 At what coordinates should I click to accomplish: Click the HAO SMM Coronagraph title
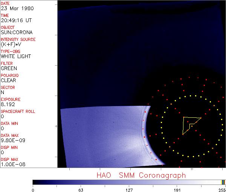coord(141,175)
